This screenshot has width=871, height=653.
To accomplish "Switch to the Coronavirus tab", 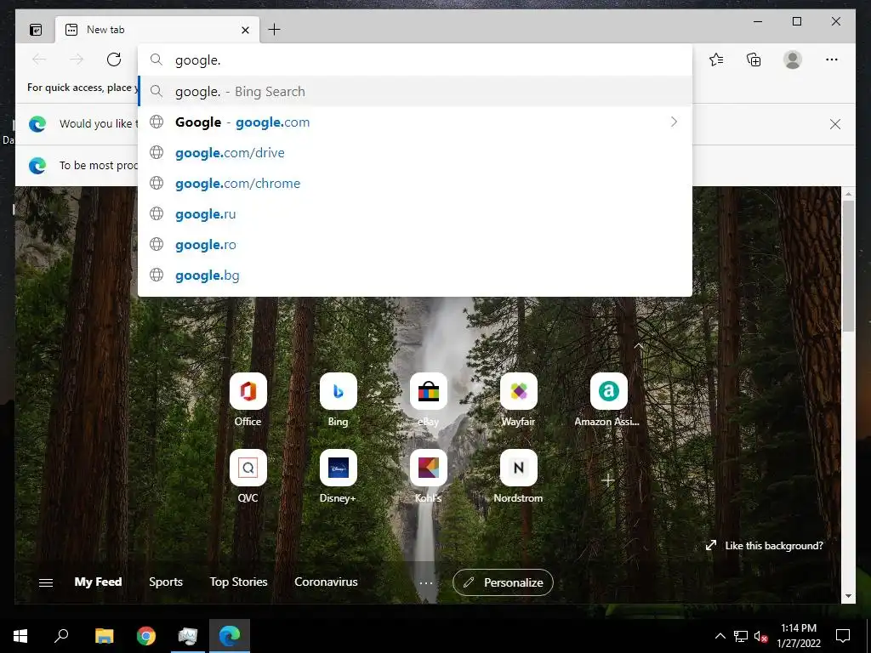I will [x=326, y=582].
